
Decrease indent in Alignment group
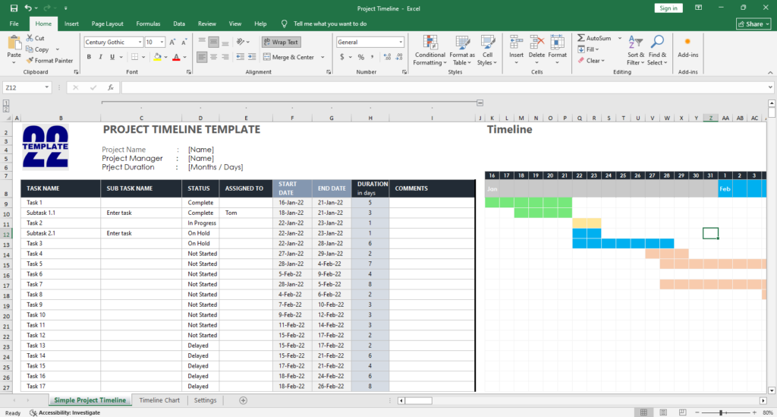241,57
